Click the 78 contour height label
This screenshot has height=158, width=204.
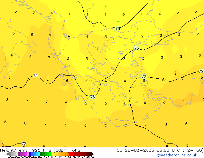click(x=118, y=28)
